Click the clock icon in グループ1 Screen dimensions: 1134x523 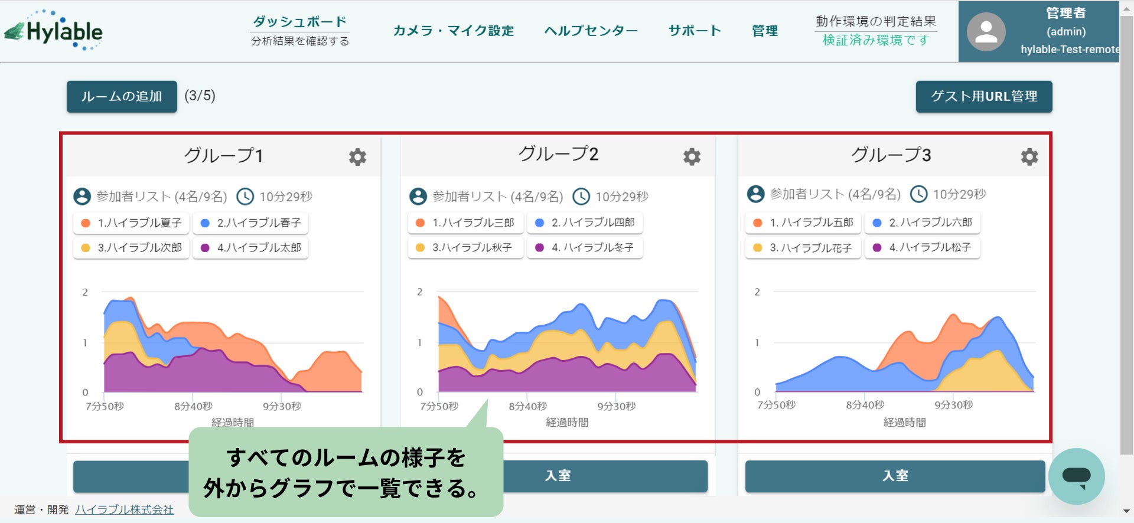pyautogui.click(x=245, y=196)
